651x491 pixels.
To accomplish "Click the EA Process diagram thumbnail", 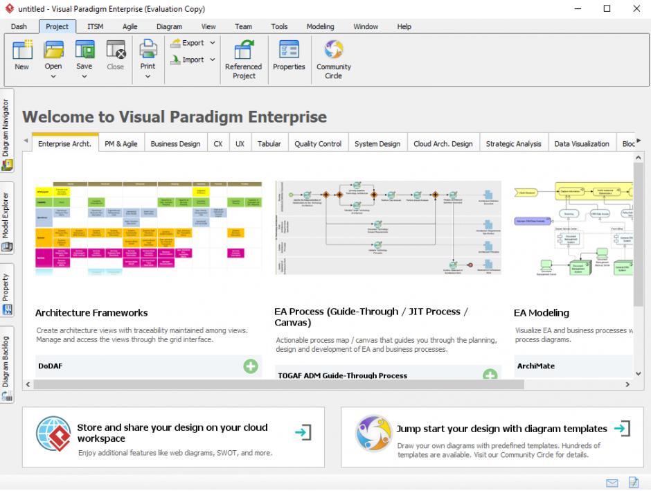I will (388, 227).
